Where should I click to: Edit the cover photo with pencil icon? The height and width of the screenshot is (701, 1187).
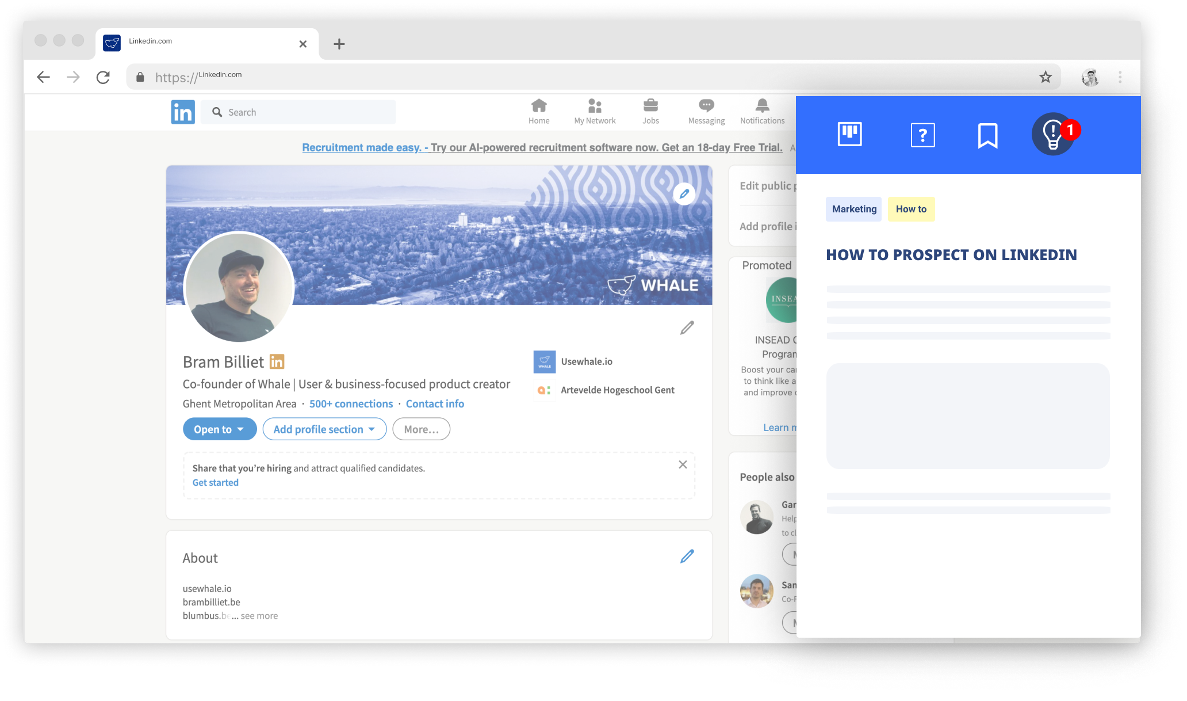pos(684,194)
